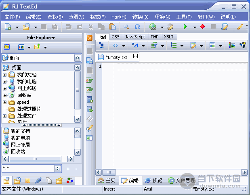Open the Html(H) menu
Viewport: 250px width, 195px height.
coord(119,17)
